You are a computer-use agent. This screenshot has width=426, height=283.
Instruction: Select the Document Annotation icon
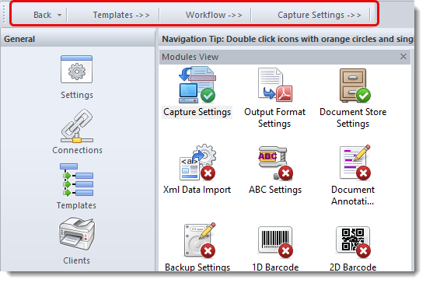[355, 162]
